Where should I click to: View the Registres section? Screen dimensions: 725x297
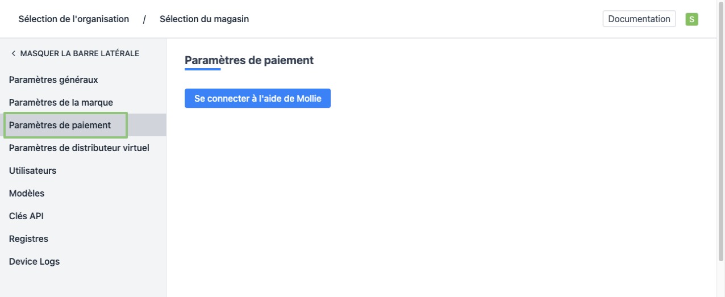point(28,239)
